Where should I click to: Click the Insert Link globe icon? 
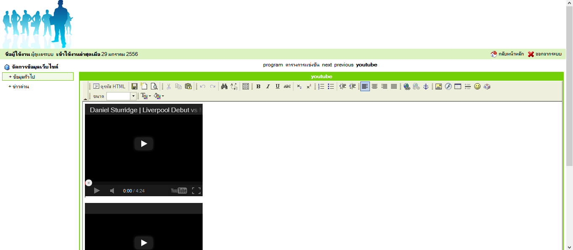tap(407, 86)
